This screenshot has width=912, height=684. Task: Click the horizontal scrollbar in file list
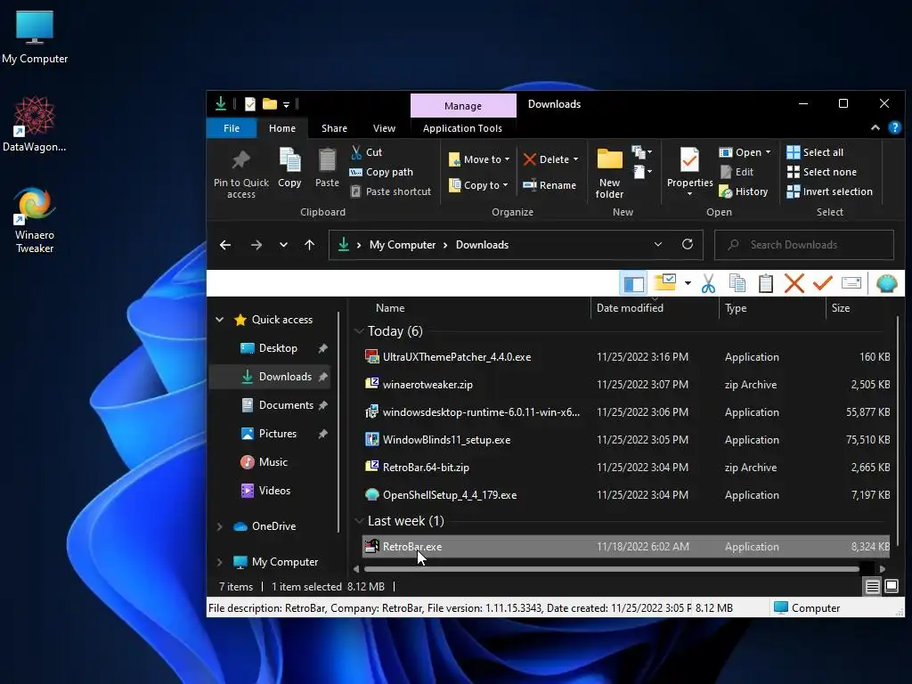[x=611, y=569]
